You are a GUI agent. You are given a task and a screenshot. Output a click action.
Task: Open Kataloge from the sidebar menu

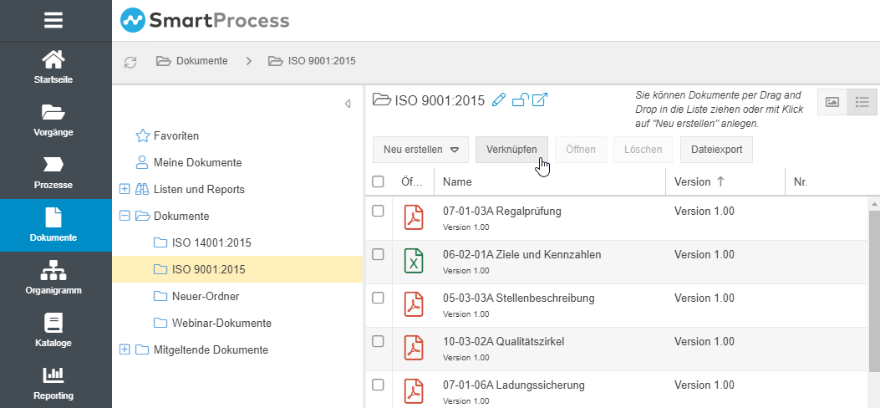click(x=55, y=330)
